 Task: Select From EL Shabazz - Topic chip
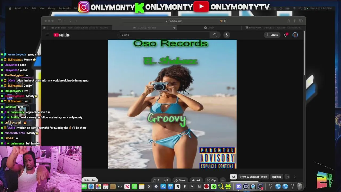[253, 177]
